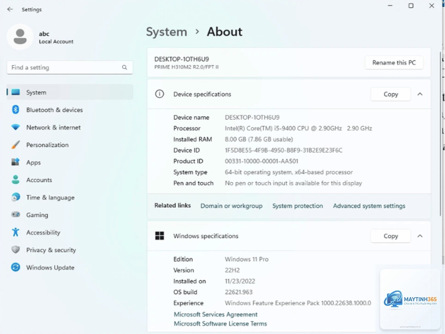Image resolution: width=445 pixels, height=334 pixels.
Task: Open Time & language settings
Action: pos(70,198)
